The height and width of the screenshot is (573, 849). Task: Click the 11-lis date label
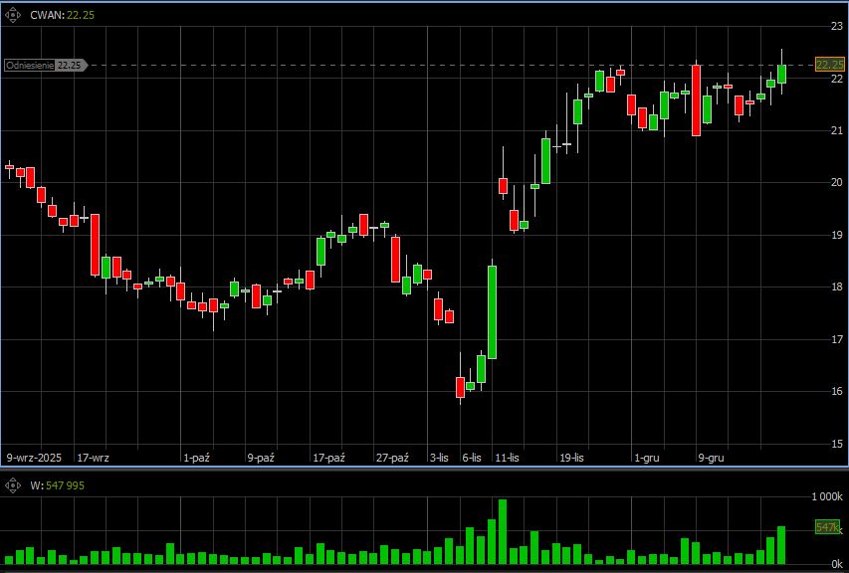[508, 458]
